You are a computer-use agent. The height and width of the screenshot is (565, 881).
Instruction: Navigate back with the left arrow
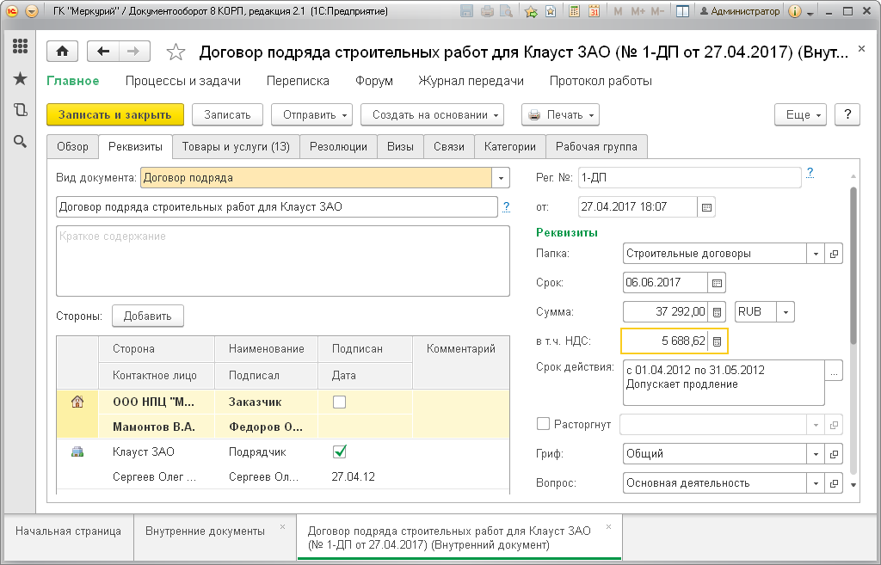point(103,52)
